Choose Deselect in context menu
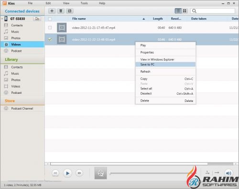The image size is (239, 189). tap(165, 94)
